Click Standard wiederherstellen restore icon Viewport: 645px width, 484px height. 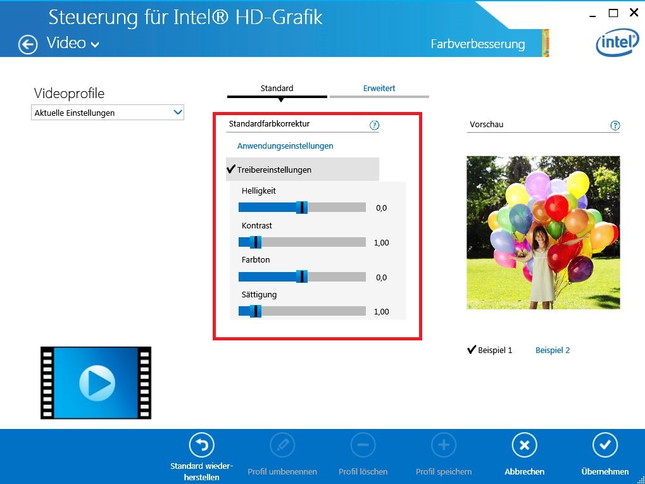[x=201, y=445]
